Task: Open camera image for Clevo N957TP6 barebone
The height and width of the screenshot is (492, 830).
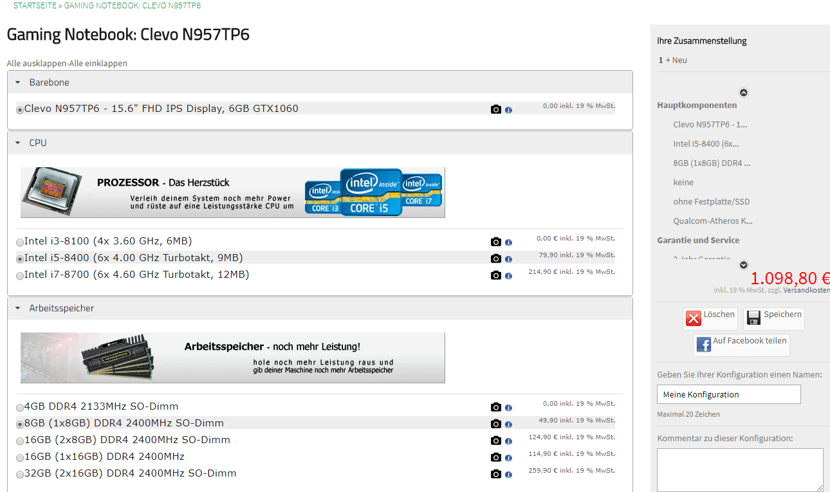Action: (495, 109)
